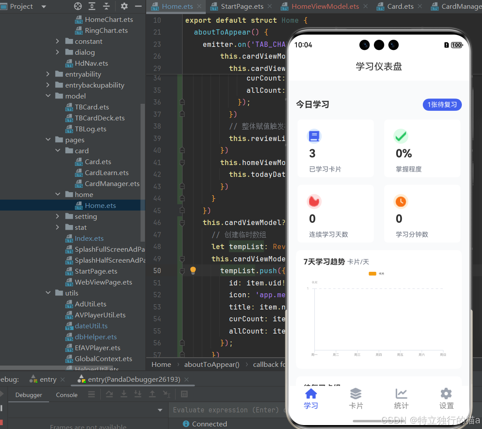The height and width of the screenshot is (429, 482).
Task: Switch to the HomeViewModel.ets editor tab
Action: coord(325,7)
